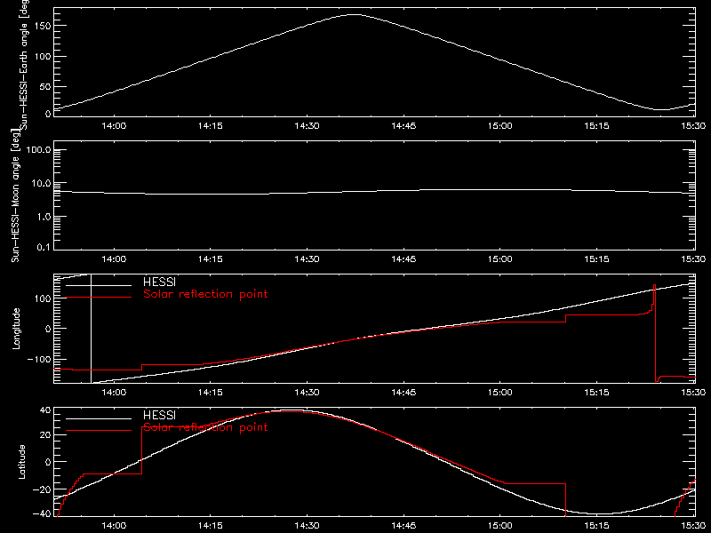The height and width of the screenshot is (533, 711).
Task: Click HESSI legend text in Latitude plot
Action: pos(159,415)
